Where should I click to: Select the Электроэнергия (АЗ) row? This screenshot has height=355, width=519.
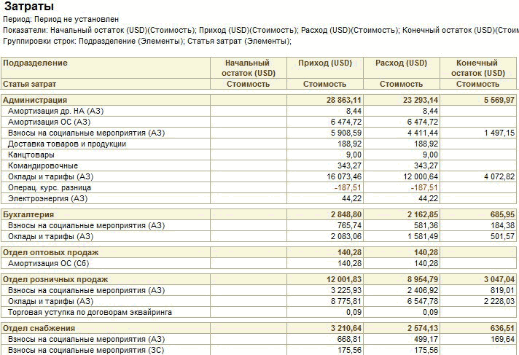(47, 198)
